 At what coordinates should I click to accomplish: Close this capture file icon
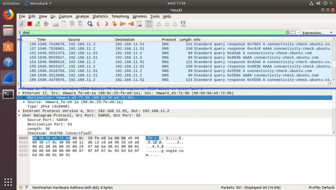point(72,24)
